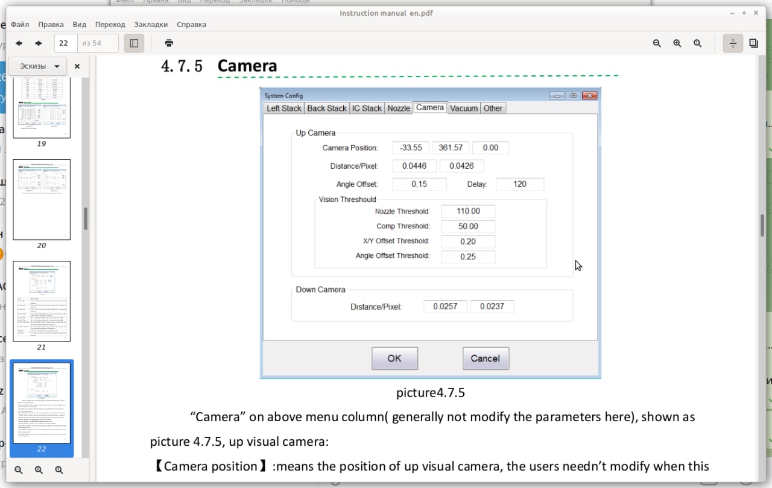This screenshot has height=488, width=772.
Task: Open the Правка menu
Action: 51,25
